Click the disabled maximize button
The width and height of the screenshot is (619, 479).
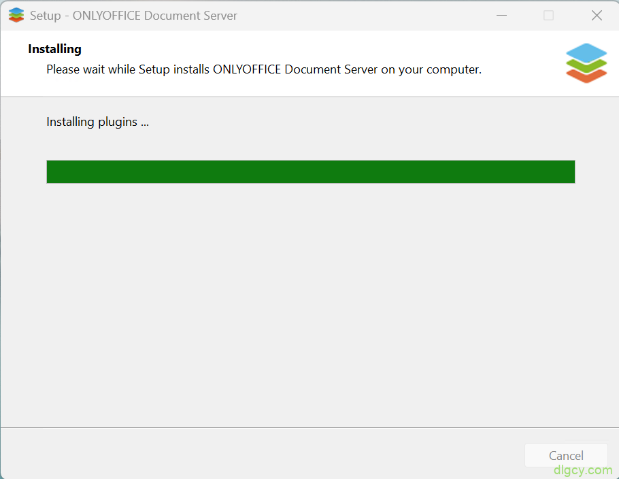tap(548, 16)
